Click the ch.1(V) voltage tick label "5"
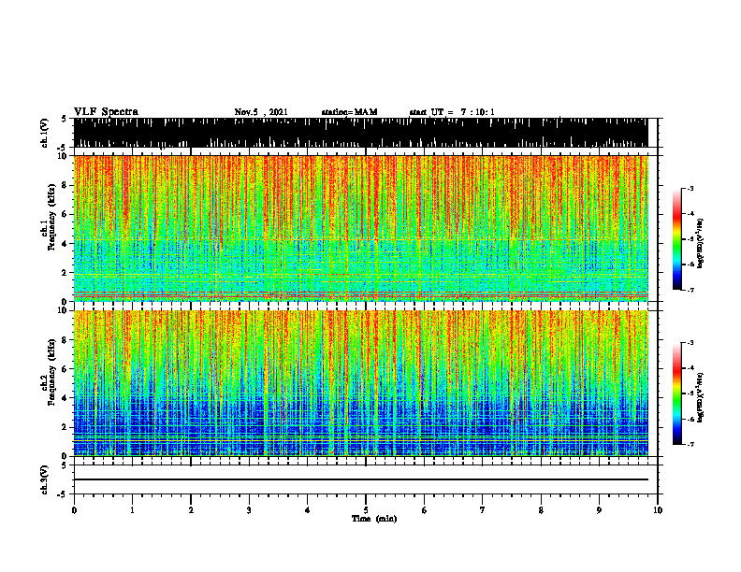This screenshot has height=572, width=741. [65, 119]
